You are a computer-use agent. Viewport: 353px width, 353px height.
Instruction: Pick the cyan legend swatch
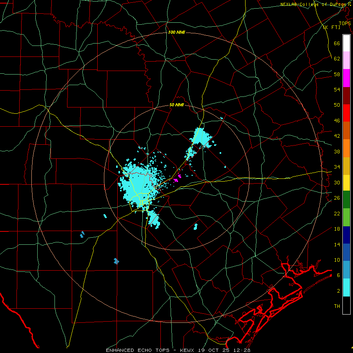point(346,287)
